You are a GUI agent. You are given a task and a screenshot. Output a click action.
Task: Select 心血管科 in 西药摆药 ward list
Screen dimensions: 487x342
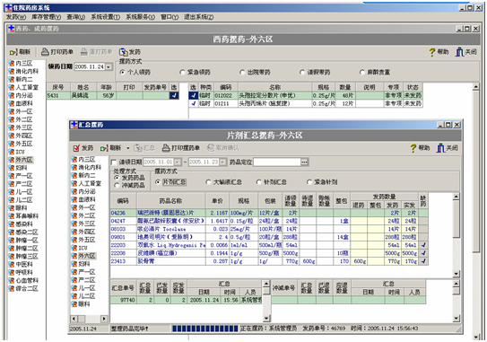(23, 280)
